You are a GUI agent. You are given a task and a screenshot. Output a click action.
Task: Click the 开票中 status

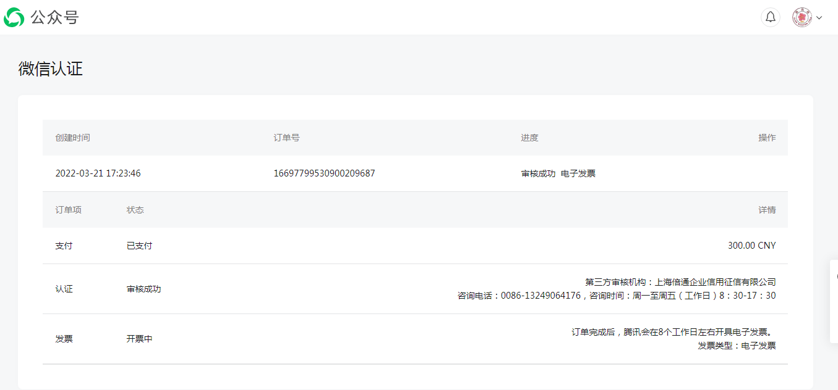(x=139, y=339)
